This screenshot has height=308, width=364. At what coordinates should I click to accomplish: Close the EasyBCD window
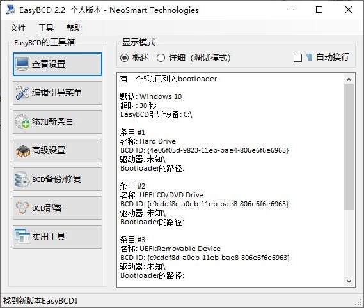[349, 10]
